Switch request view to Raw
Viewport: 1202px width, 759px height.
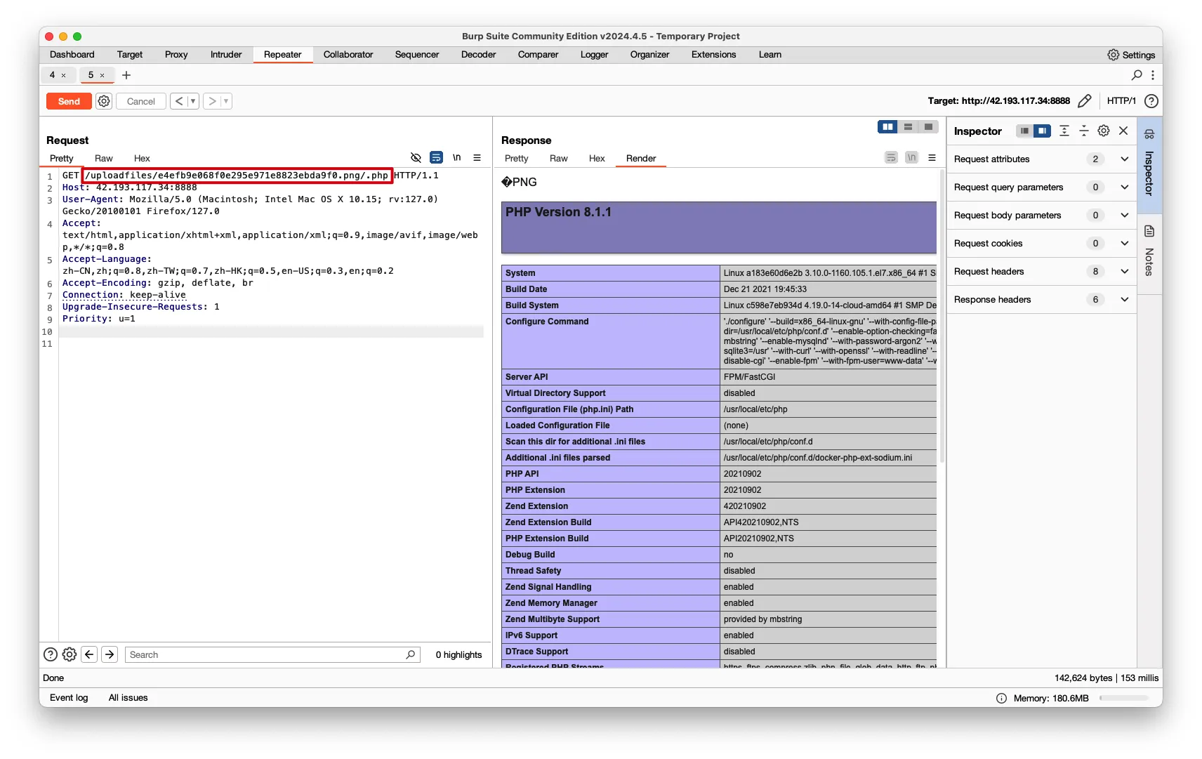104,159
